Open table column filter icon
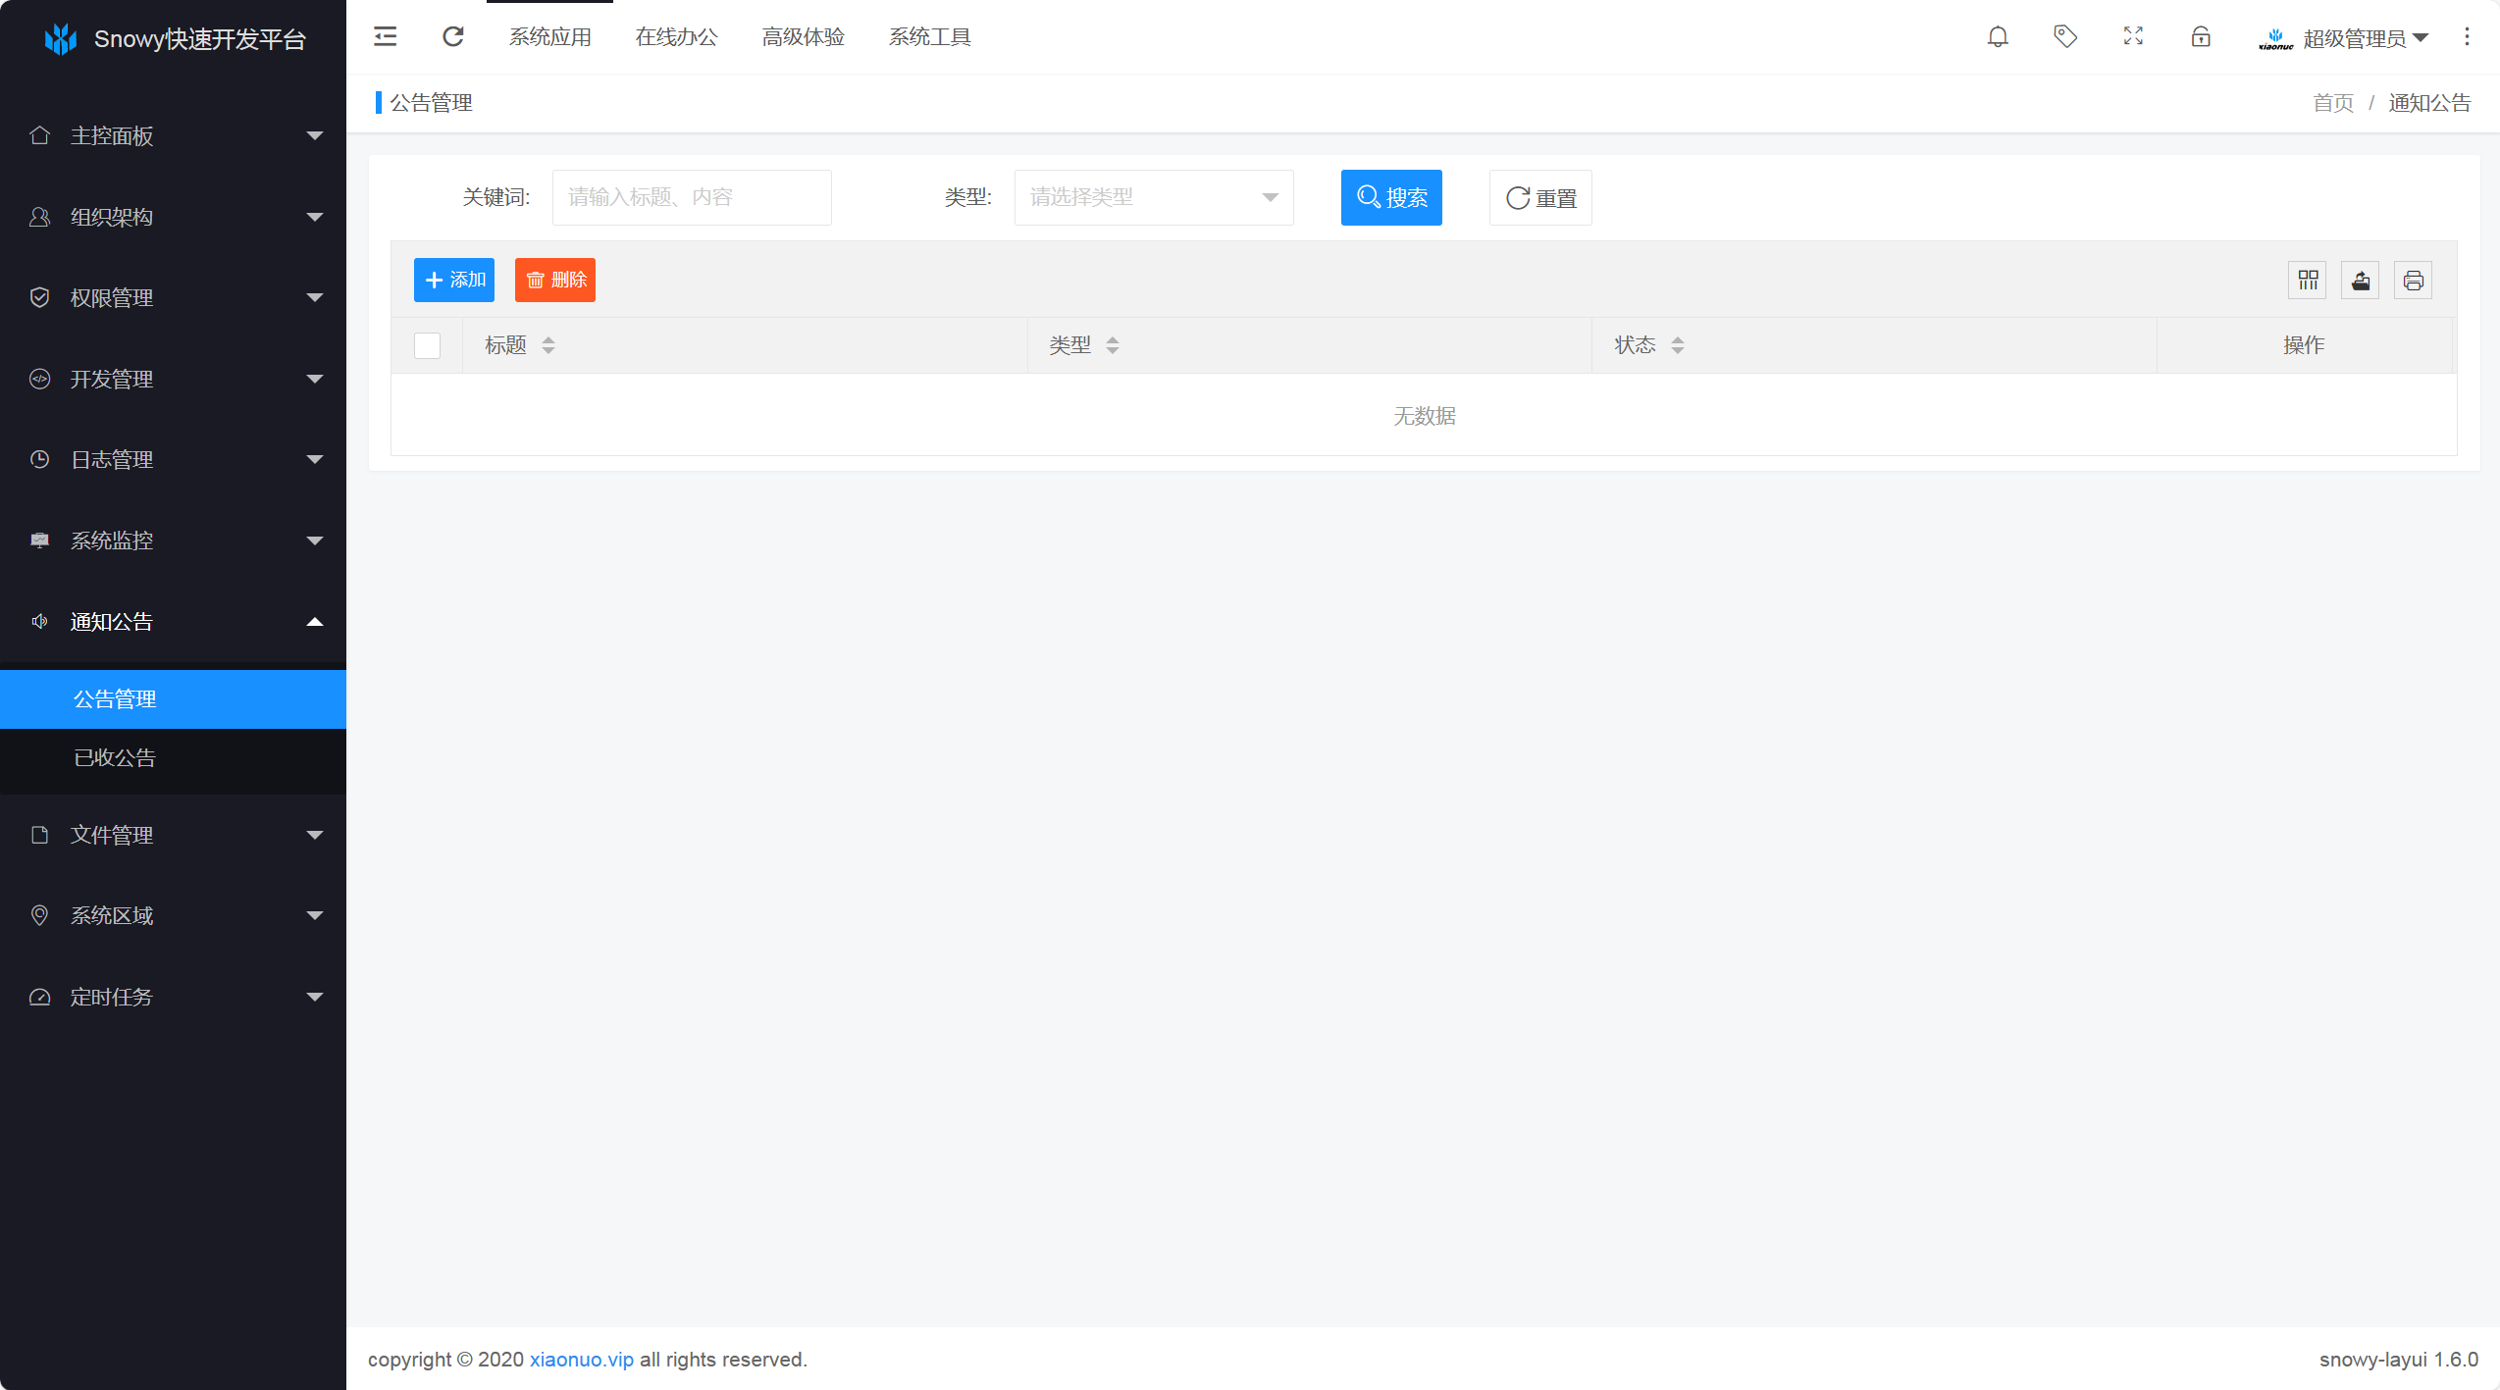2500x1390 pixels. point(2308,281)
